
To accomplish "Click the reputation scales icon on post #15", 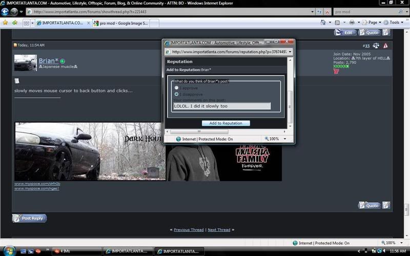I will tap(376, 46).
